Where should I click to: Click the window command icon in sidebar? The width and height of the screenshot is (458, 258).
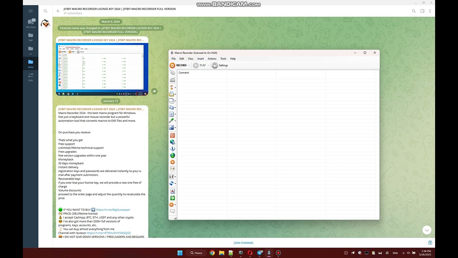(172, 101)
